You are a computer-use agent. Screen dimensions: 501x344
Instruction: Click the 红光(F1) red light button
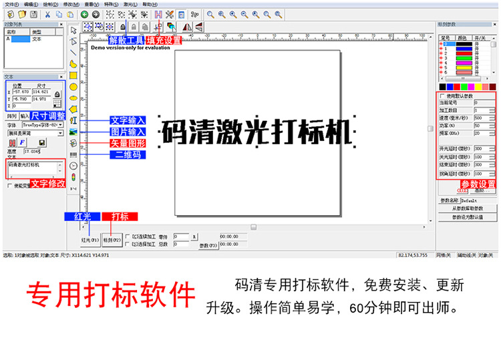coord(90,240)
